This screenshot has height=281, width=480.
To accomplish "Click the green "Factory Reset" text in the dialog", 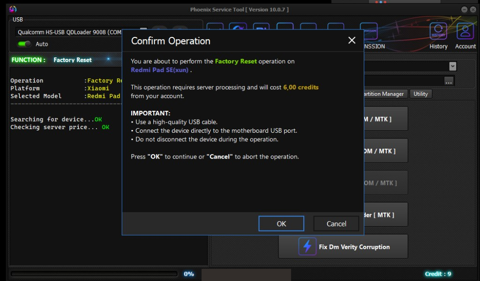I will (236, 61).
